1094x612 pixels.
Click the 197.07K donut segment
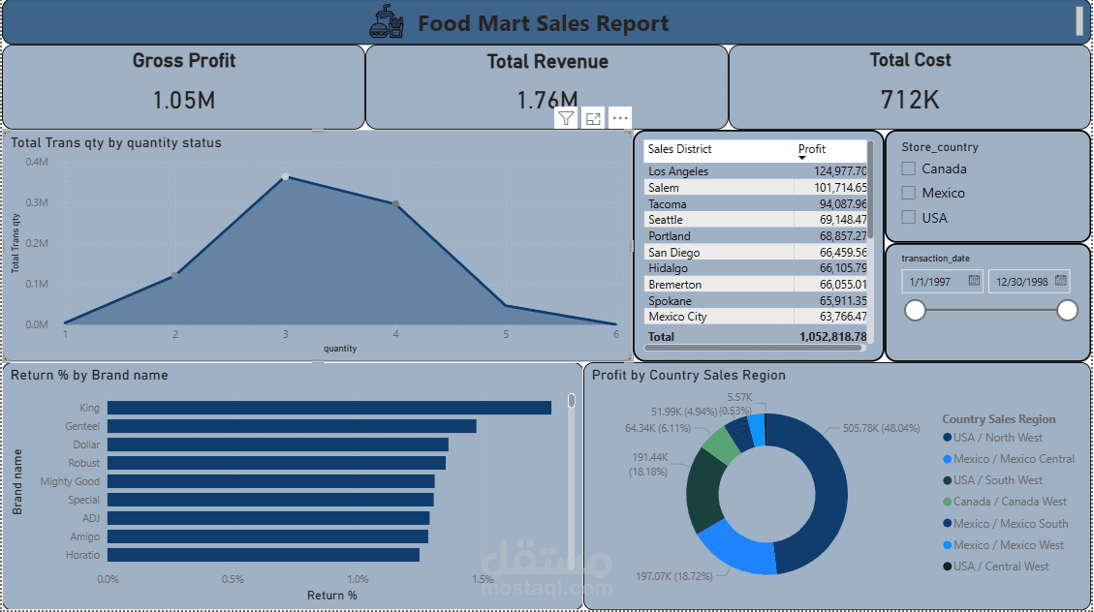pos(739,548)
